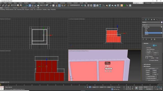Open the Workspaces Default dropdown
The height and width of the screenshot is (91, 163).
point(157,3)
